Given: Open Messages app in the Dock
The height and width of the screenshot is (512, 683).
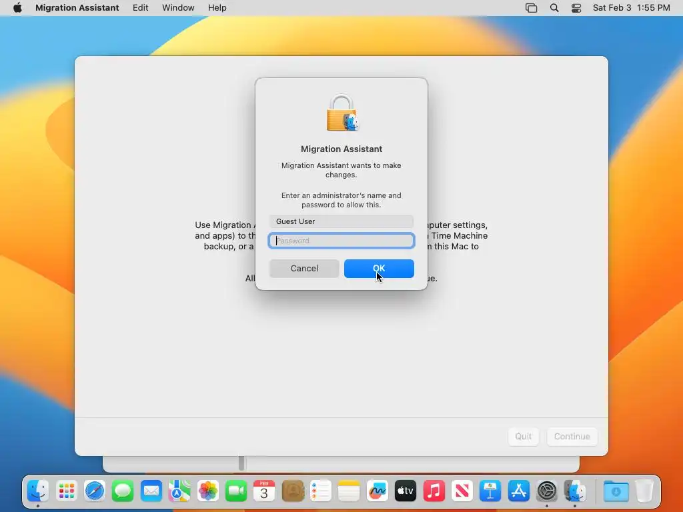Looking at the screenshot, I should click(123, 491).
